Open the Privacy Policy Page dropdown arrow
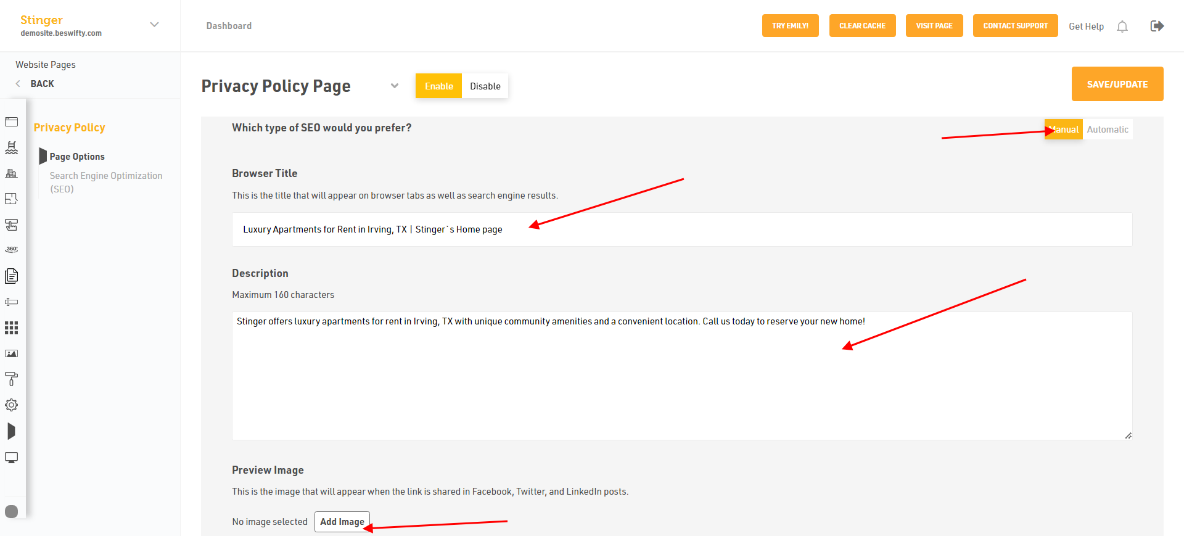The image size is (1184, 536). [x=395, y=86]
